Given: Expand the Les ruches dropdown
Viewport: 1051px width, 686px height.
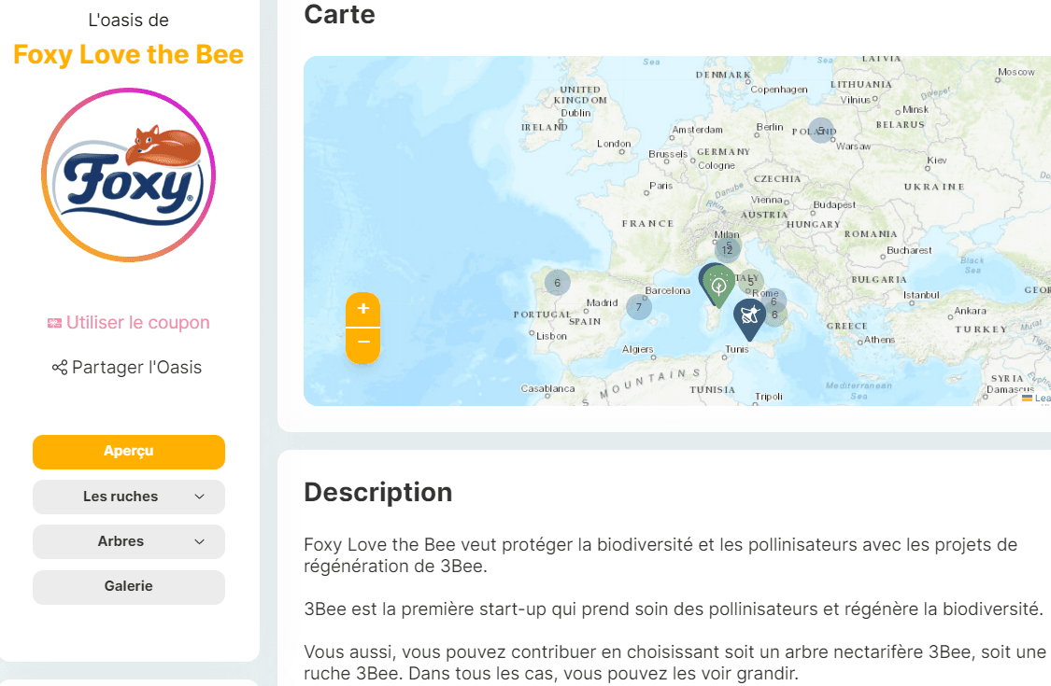Looking at the screenshot, I should (x=129, y=497).
